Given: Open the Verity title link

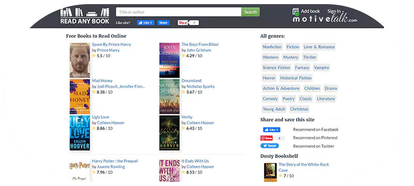Looking at the screenshot, I should click(187, 117).
